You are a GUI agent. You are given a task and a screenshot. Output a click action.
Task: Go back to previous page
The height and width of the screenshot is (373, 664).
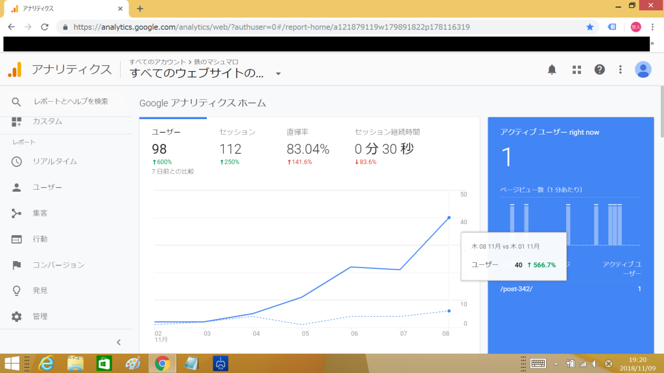pos(12,27)
